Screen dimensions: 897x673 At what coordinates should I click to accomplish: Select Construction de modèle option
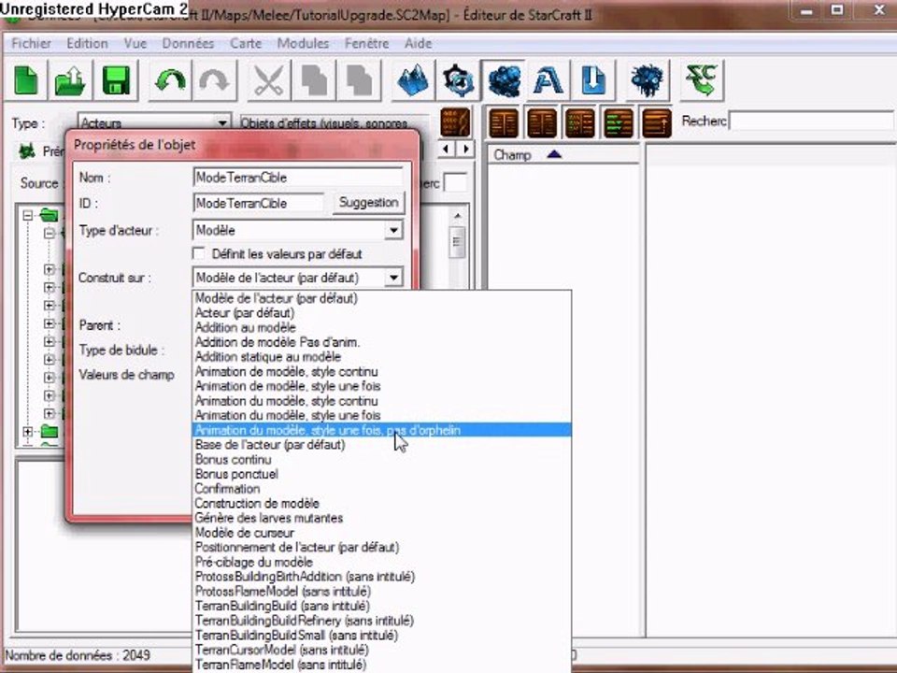pos(381,504)
